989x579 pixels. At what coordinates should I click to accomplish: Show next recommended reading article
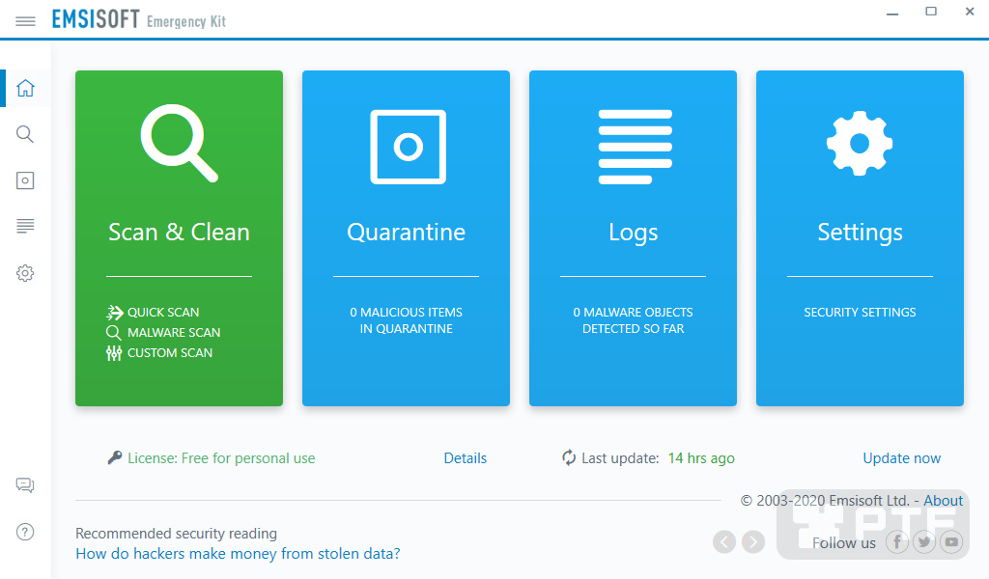click(753, 541)
